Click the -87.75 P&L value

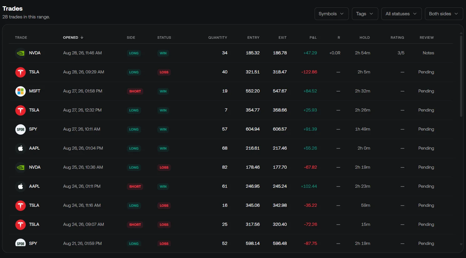pyautogui.click(x=311, y=244)
